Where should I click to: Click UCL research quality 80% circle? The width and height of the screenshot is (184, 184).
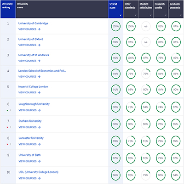(x=161, y=175)
